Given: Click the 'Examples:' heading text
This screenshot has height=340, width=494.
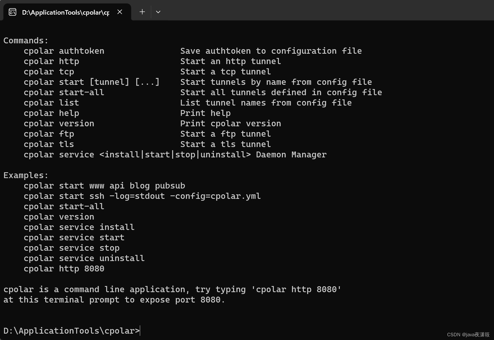Looking at the screenshot, I should [x=26, y=175].
